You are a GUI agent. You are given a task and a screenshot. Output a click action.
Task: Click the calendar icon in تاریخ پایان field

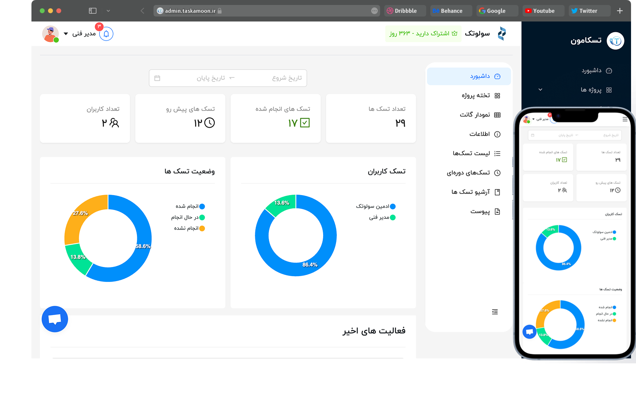coord(158,78)
